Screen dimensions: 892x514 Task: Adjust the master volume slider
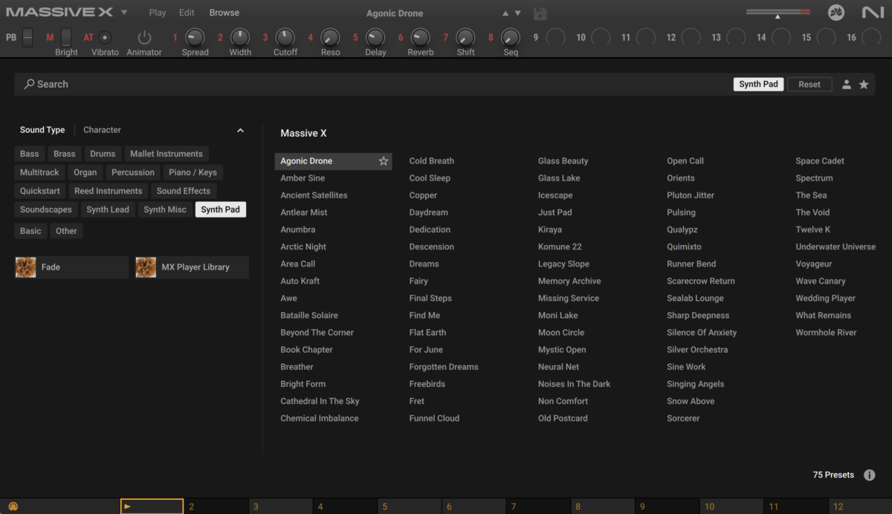[778, 12]
